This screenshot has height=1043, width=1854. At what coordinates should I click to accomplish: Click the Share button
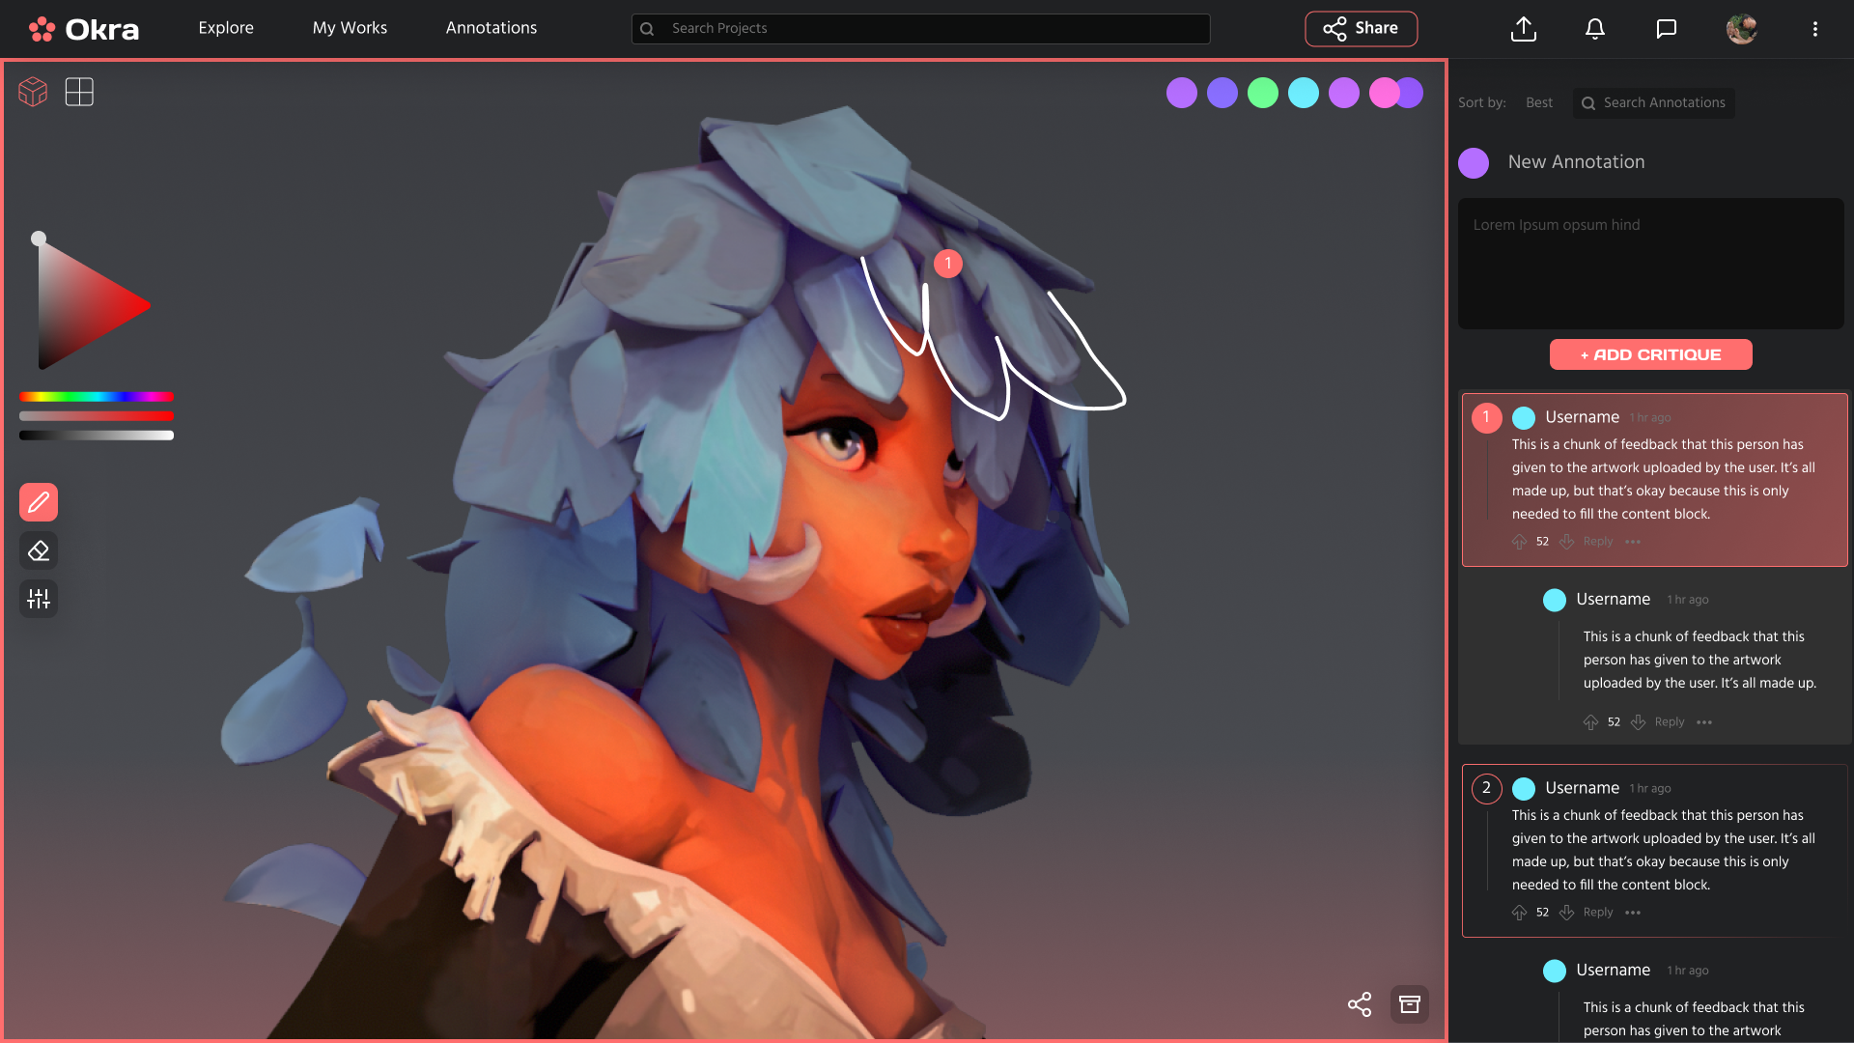point(1362,29)
